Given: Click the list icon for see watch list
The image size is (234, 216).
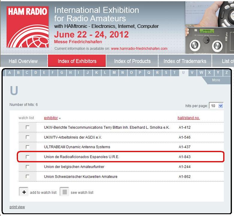Looking at the screenshot, I should point(64,192).
